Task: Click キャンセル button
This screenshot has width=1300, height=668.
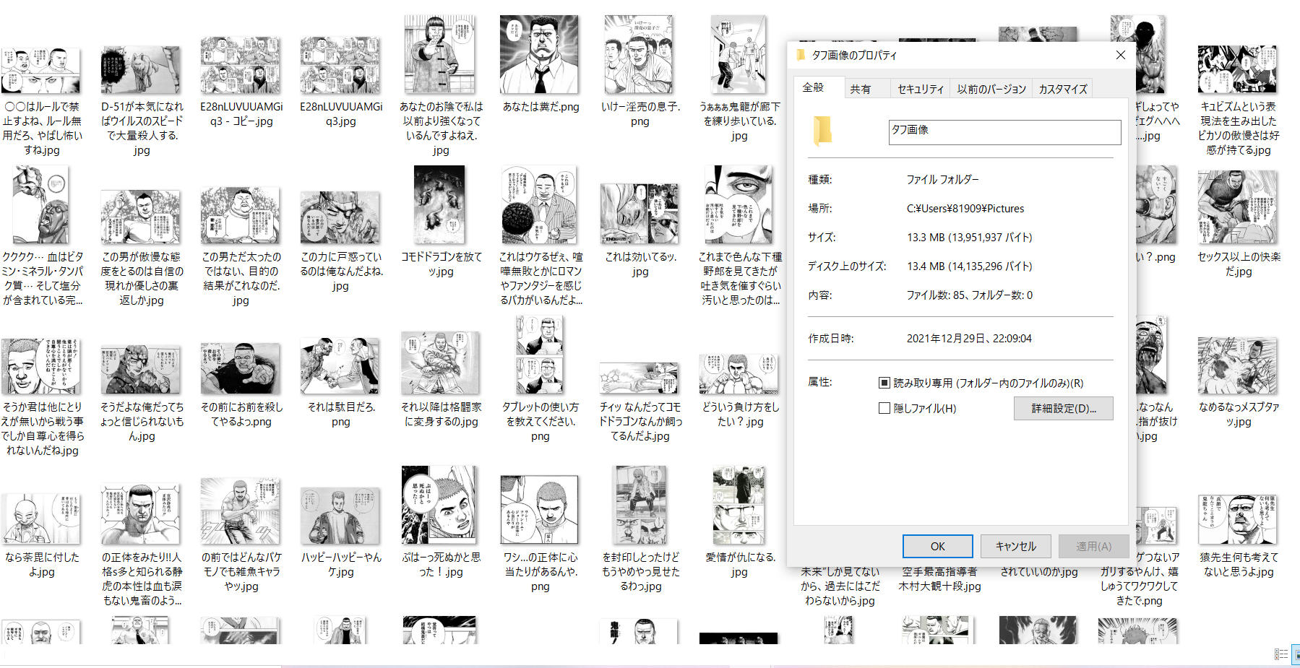Action: (x=1016, y=546)
